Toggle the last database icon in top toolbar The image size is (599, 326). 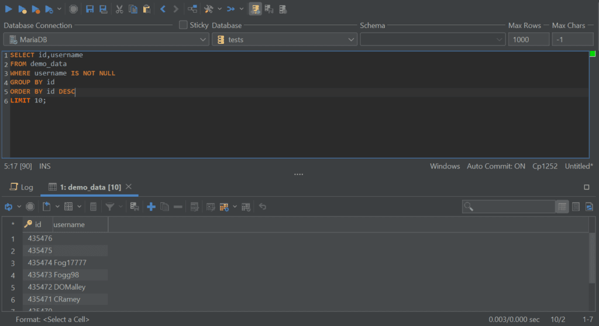click(x=283, y=9)
